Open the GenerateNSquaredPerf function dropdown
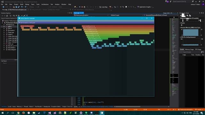 pos(161,15)
